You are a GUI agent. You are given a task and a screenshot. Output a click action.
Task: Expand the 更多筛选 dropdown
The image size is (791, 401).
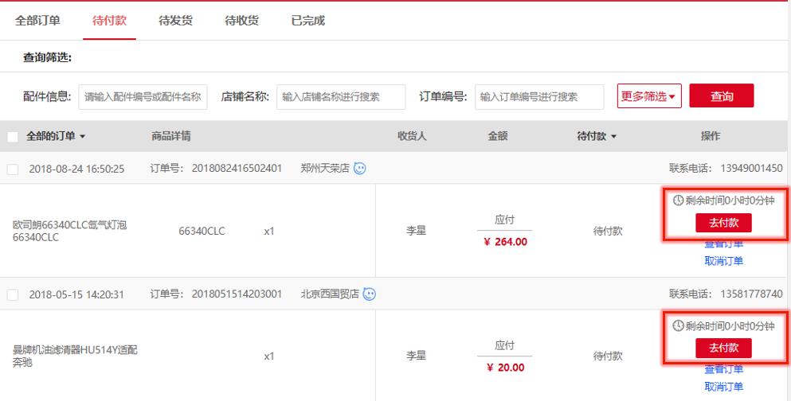(648, 96)
